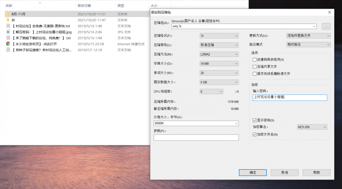The width and height of the screenshot is (342, 189).
Task: Click the 取消 button
Action: point(284,172)
